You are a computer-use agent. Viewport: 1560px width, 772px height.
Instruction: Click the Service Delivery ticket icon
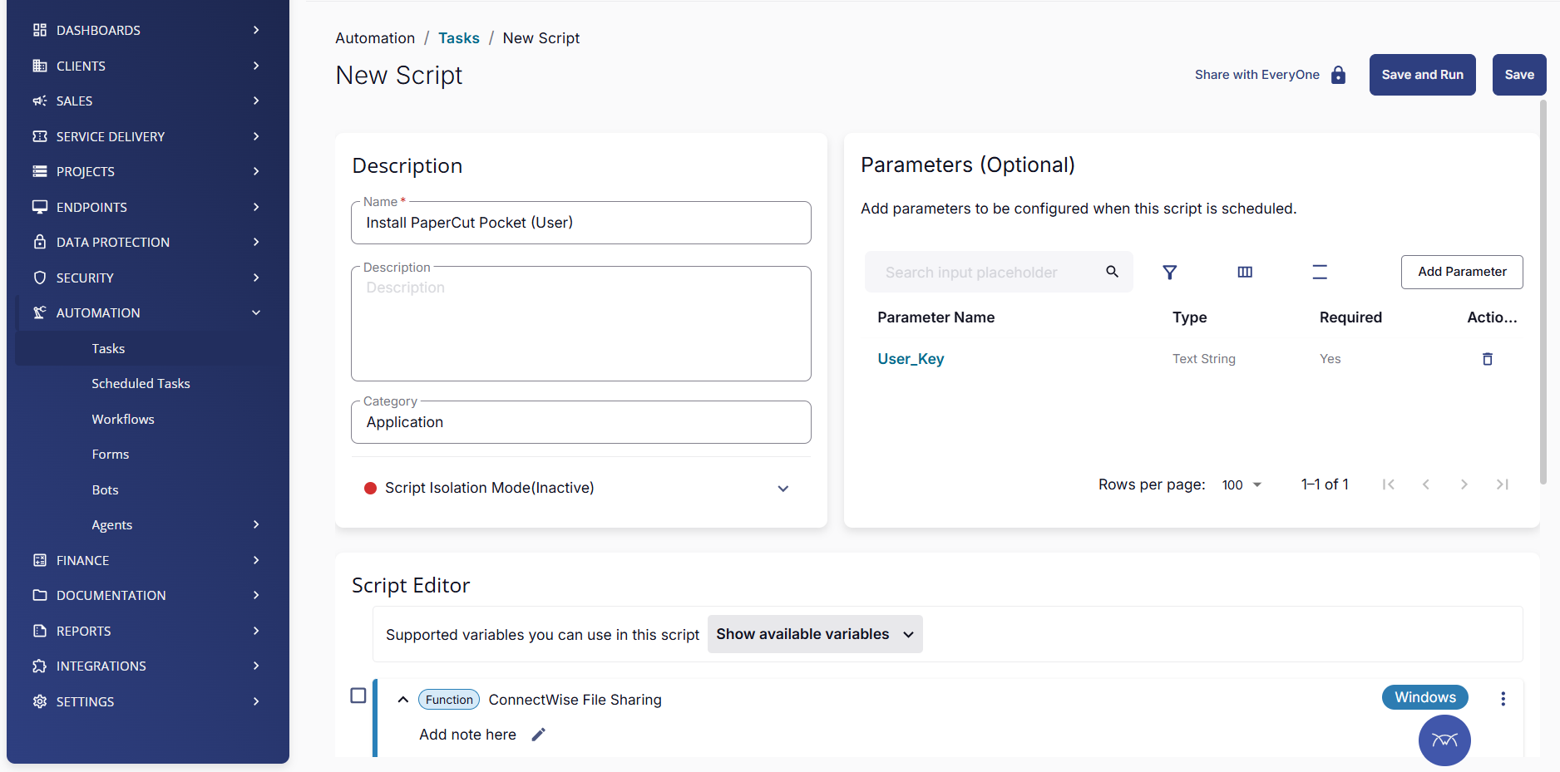coord(40,136)
